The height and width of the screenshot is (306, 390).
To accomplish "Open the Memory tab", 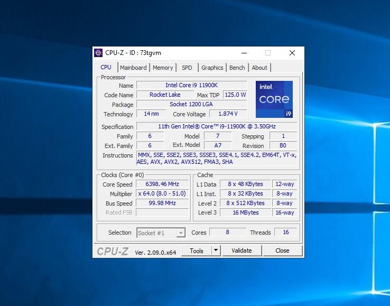I will pyautogui.click(x=163, y=68).
